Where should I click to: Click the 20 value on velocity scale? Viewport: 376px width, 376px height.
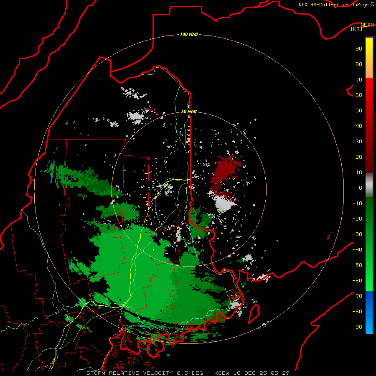click(359, 157)
